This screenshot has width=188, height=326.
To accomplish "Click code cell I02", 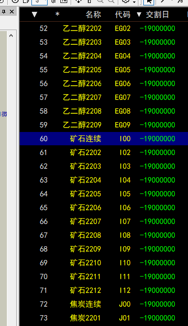I will point(125,152).
